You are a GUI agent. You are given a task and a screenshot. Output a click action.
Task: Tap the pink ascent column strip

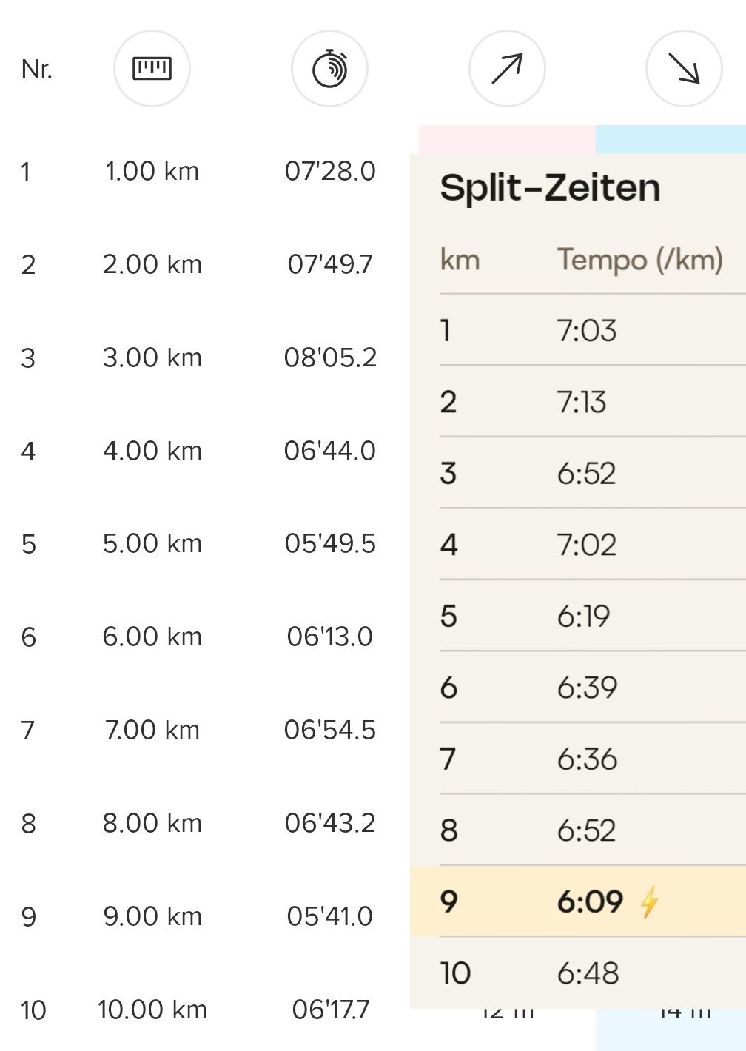[507, 139]
